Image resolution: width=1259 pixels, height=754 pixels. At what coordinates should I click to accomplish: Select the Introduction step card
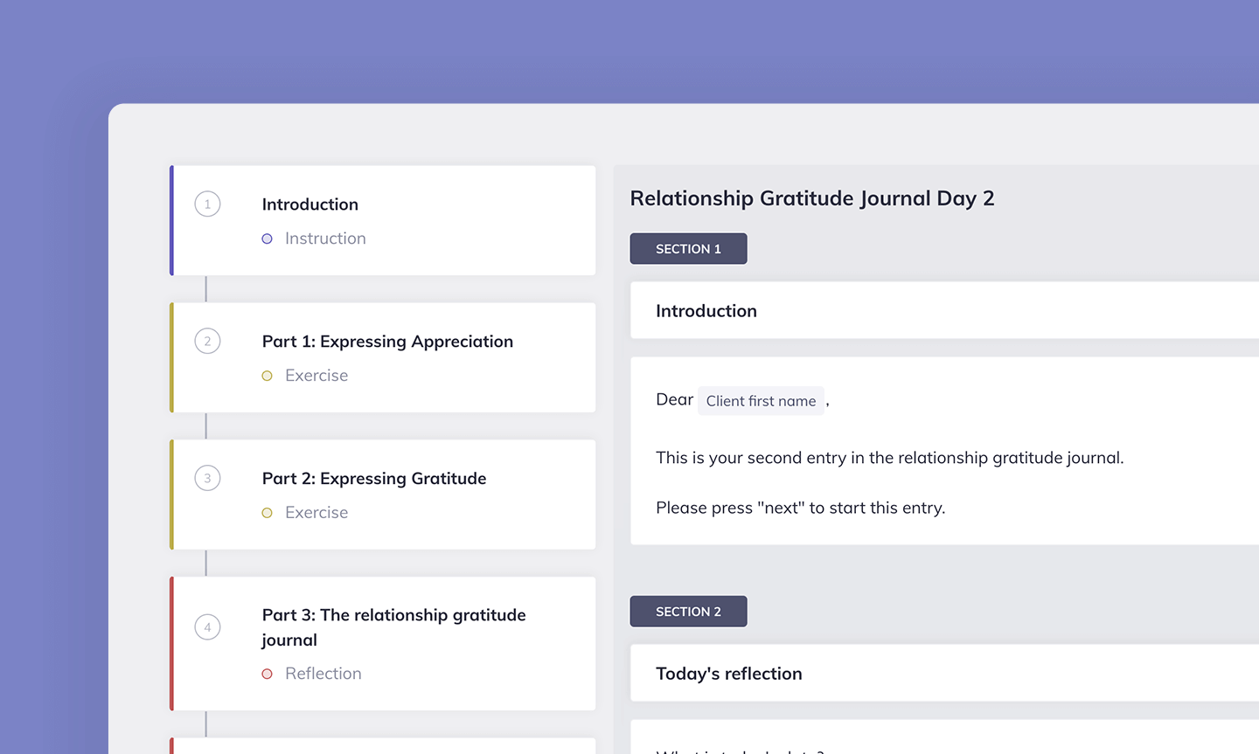(x=383, y=220)
